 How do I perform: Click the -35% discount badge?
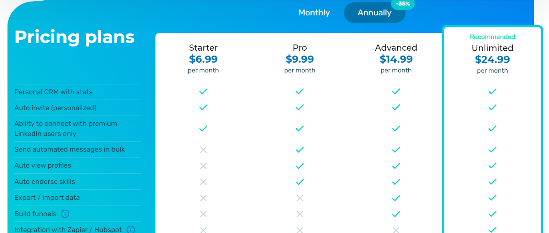tap(403, 4)
